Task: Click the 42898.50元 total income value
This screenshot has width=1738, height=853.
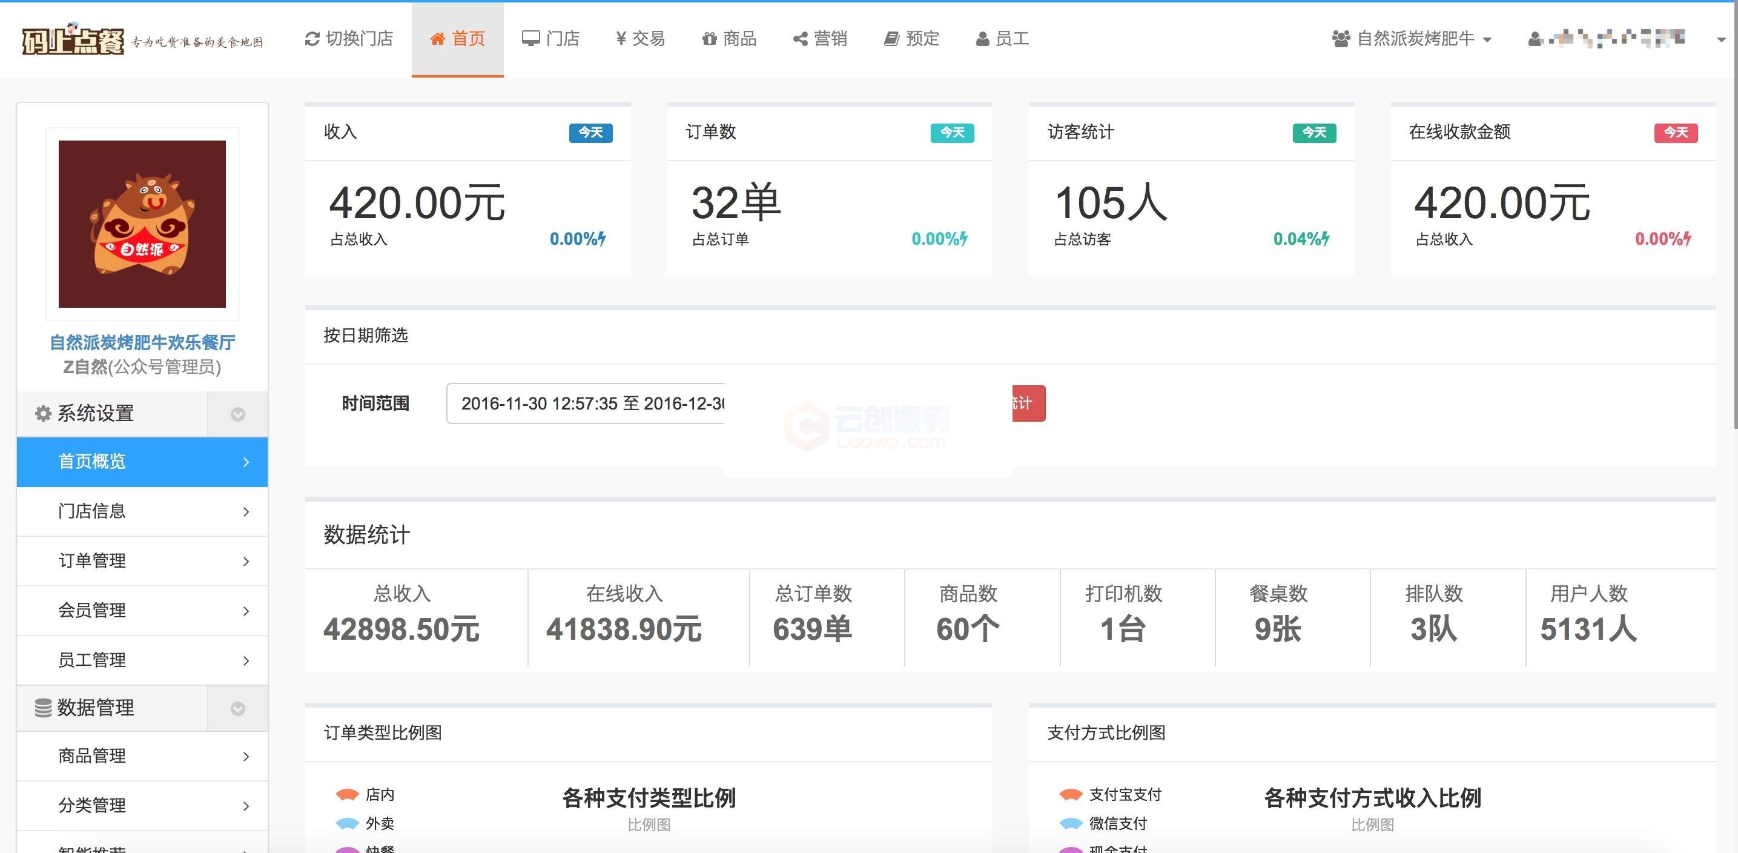Action: [402, 629]
